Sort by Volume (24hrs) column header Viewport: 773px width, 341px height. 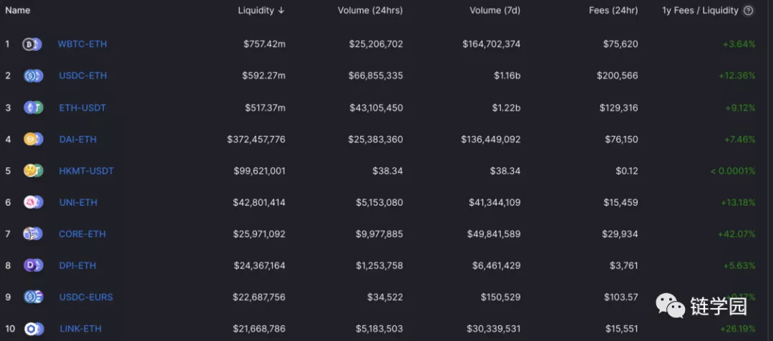click(x=370, y=11)
